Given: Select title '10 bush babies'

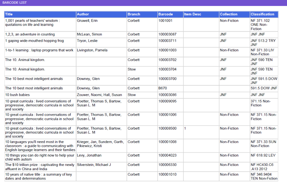Looking at the screenshot, I should click(17, 95).
